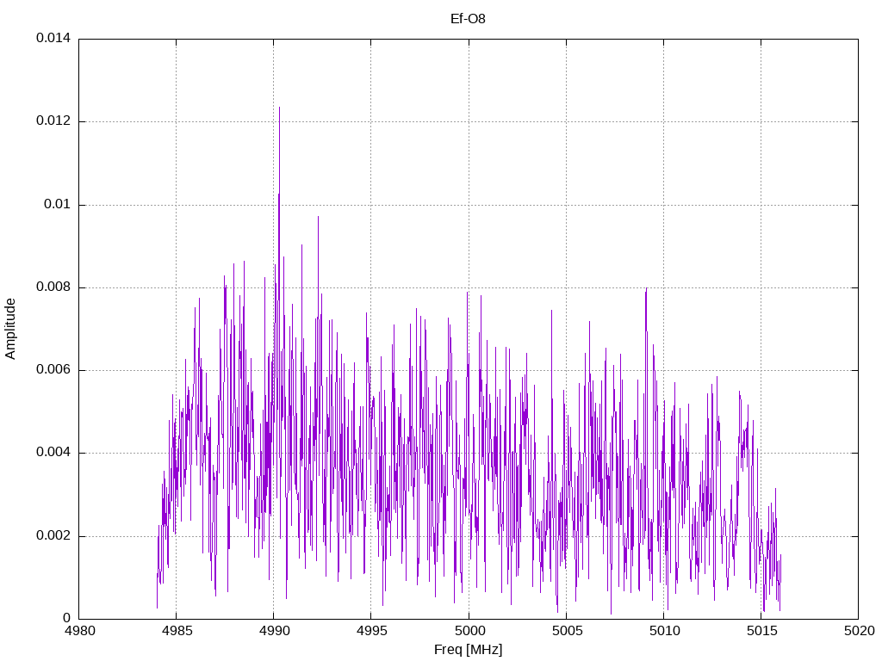Click the 4980 x-axis tick label
882x661 pixels.
[x=79, y=631]
